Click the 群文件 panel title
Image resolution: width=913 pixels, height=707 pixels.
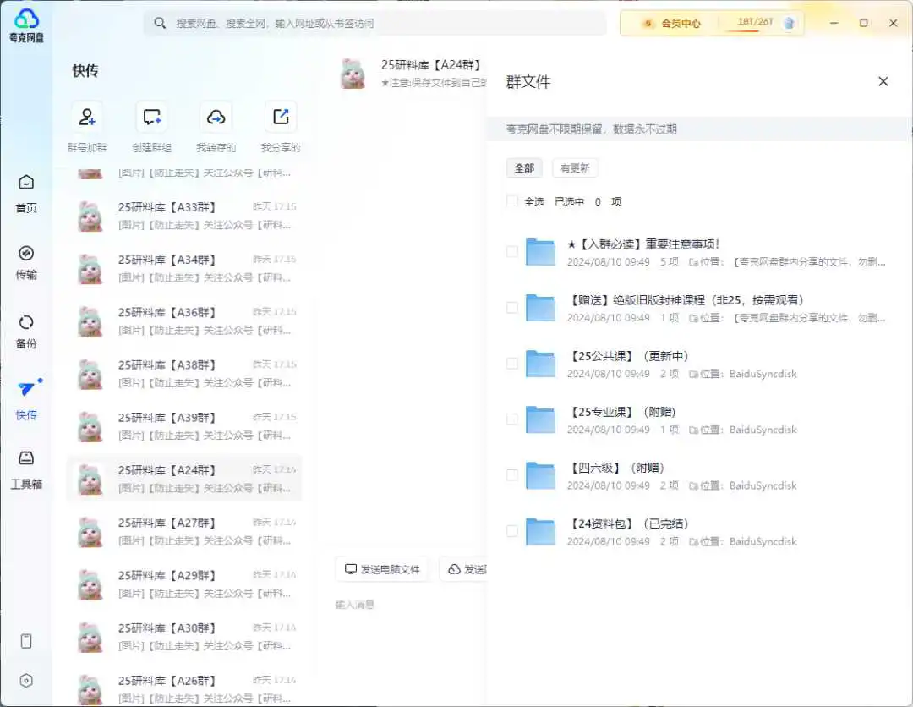(x=528, y=81)
